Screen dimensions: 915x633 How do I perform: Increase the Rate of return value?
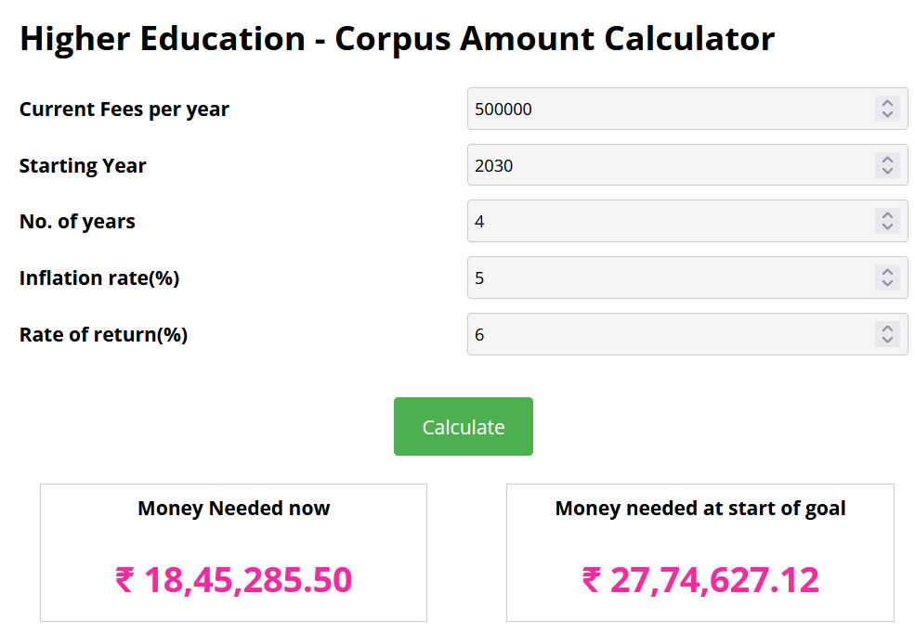click(887, 329)
